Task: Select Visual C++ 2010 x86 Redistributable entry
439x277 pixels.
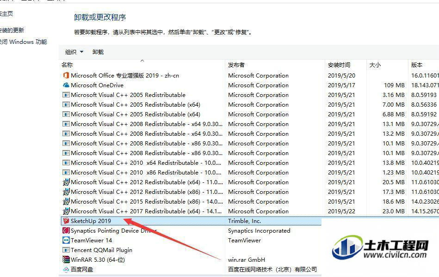Action: (146, 173)
